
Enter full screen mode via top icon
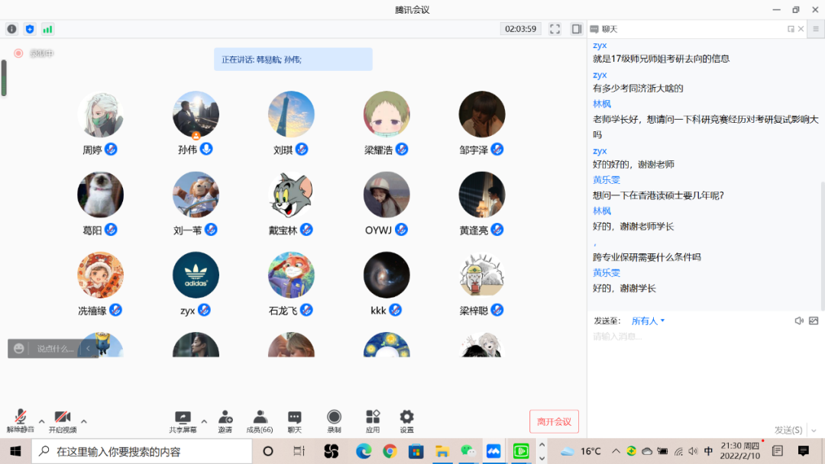555,29
